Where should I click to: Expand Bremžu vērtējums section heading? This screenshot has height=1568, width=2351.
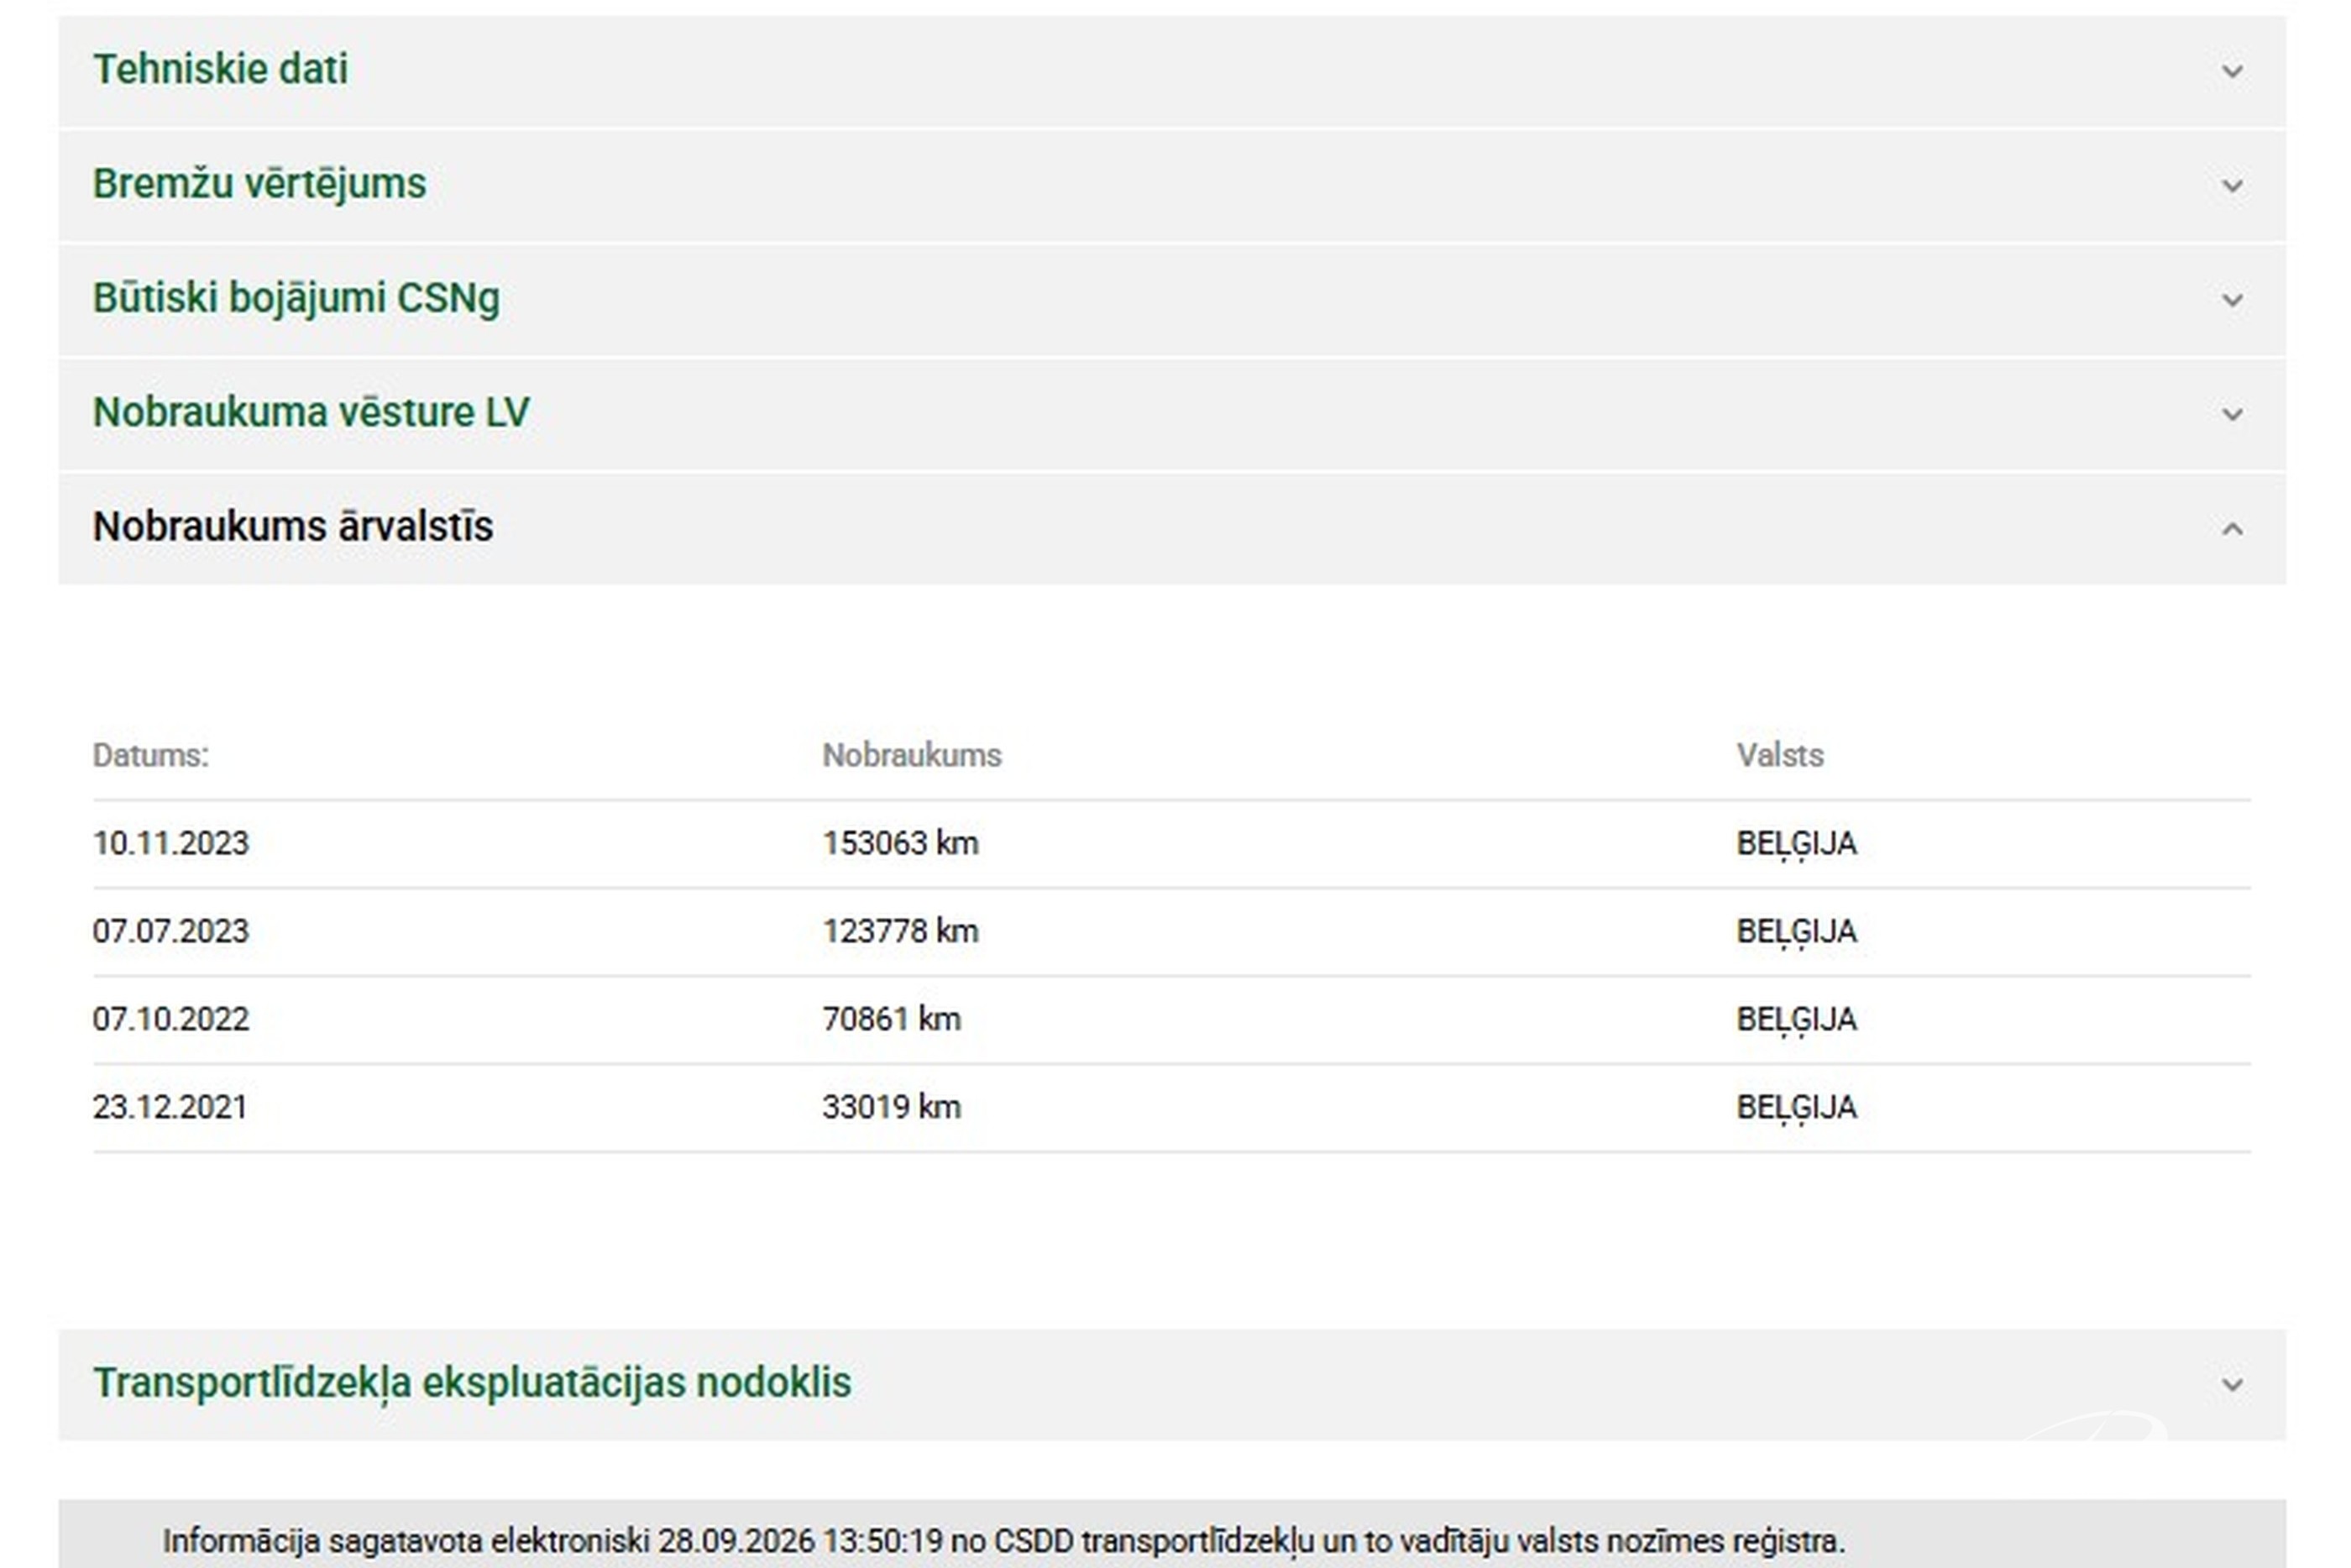tap(260, 184)
